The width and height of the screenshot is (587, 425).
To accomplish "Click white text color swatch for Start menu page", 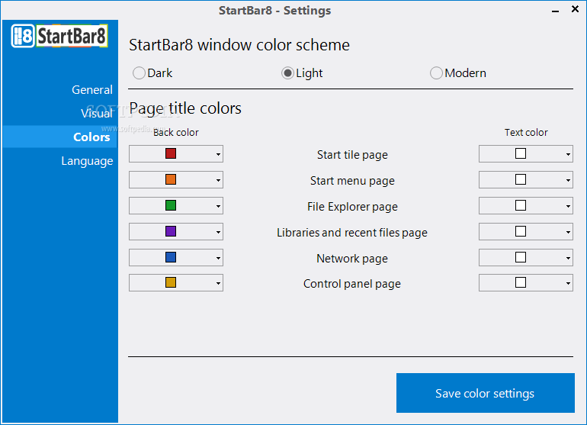I will pos(521,179).
